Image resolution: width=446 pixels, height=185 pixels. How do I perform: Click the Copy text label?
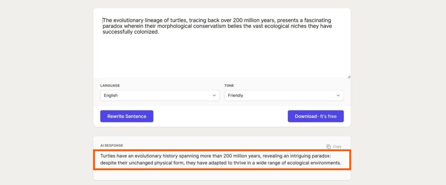[x=337, y=147]
